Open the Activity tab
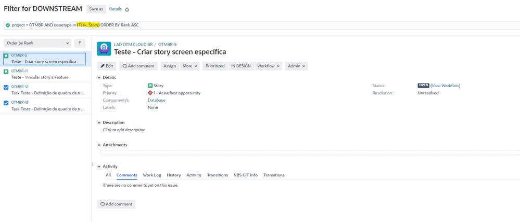 [x=194, y=175]
